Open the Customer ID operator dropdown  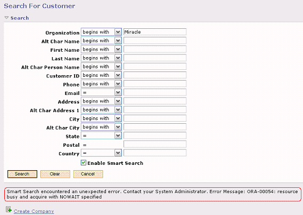(101, 75)
